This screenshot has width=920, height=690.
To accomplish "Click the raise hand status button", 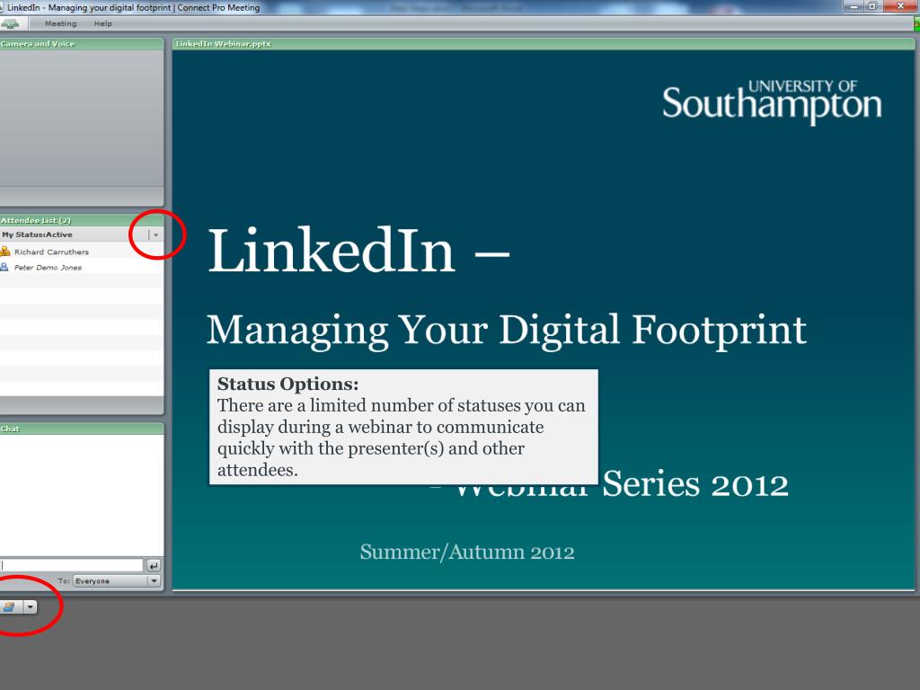I will click(x=10, y=606).
